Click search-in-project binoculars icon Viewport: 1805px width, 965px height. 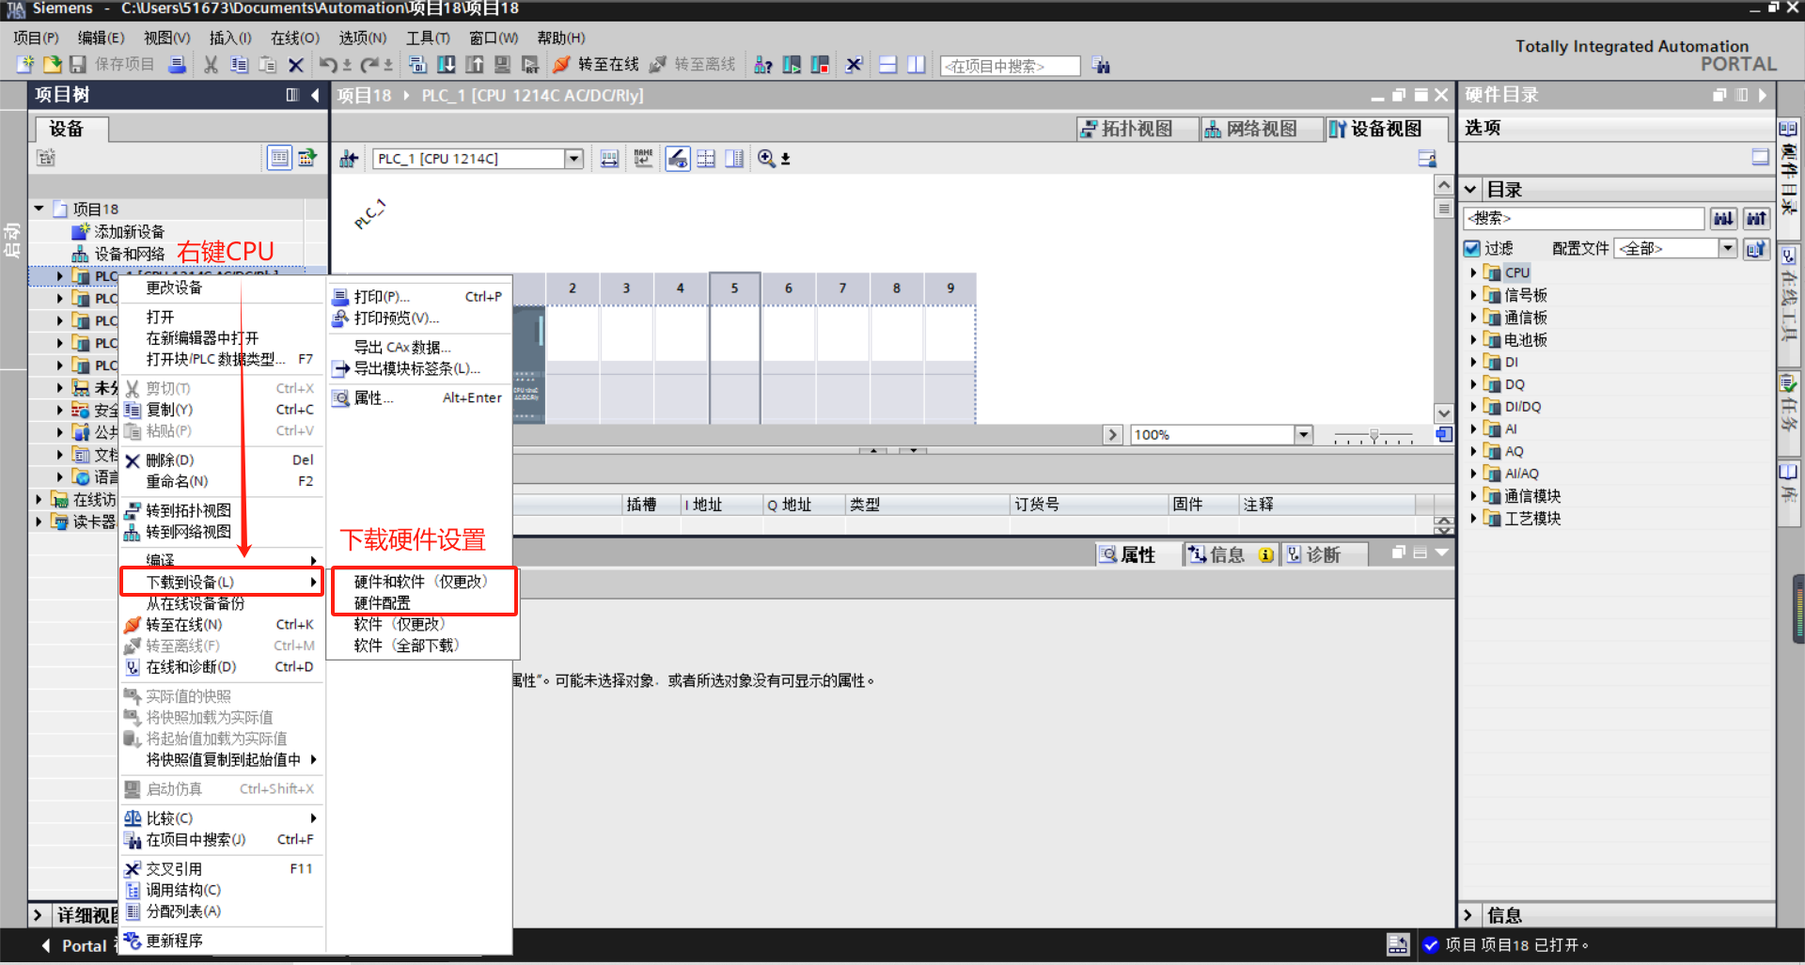click(1101, 66)
